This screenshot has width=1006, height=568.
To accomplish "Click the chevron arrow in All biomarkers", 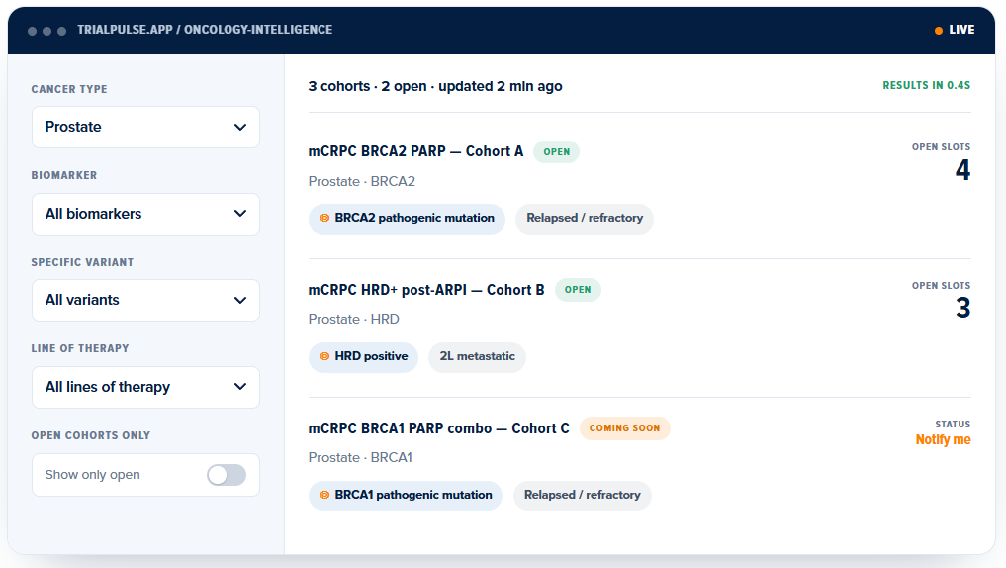I will pos(240,214).
